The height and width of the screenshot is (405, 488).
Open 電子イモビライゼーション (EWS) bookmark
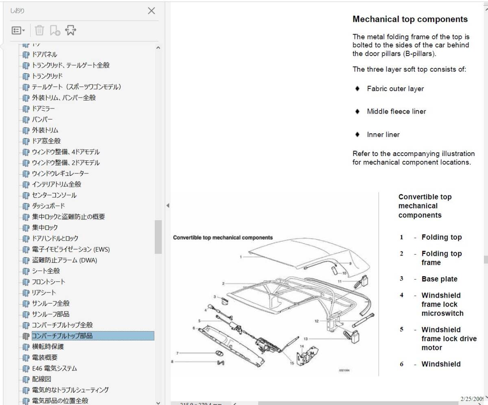(x=71, y=249)
